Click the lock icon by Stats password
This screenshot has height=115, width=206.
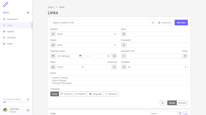click(114, 67)
